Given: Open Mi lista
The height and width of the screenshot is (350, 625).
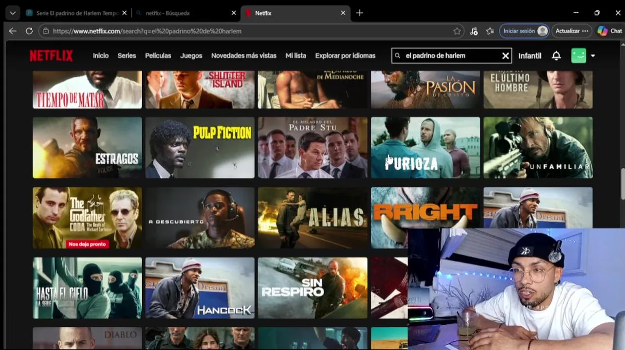Looking at the screenshot, I should [296, 56].
